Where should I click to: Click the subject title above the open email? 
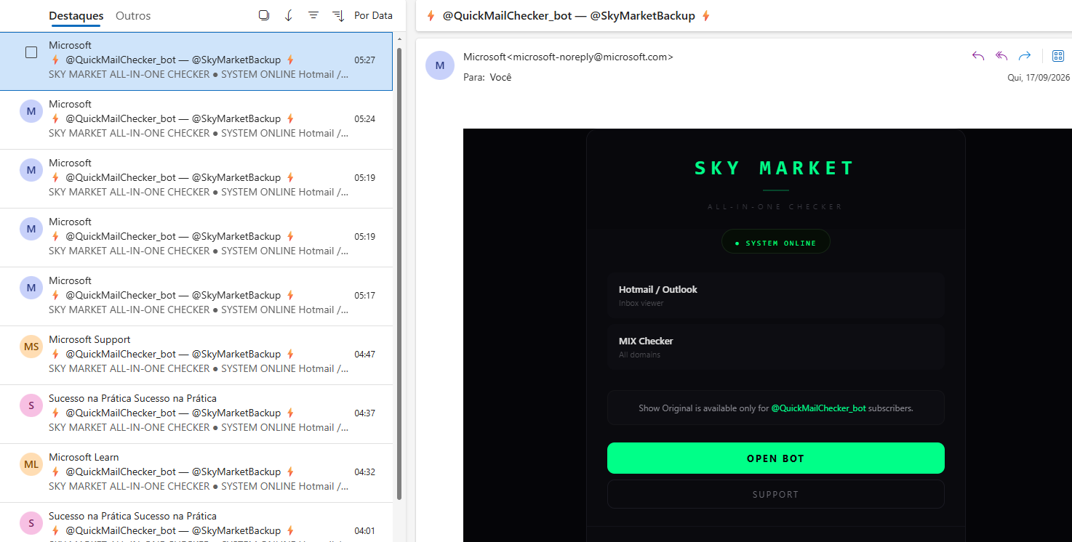click(569, 15)
